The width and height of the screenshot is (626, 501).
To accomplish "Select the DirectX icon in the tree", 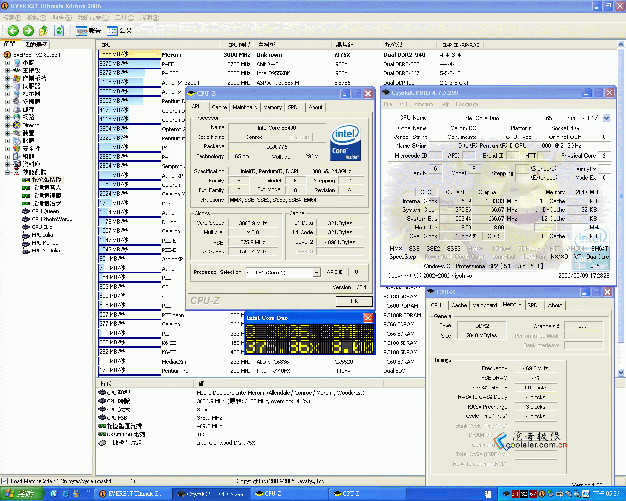I will tap(17, 125).
